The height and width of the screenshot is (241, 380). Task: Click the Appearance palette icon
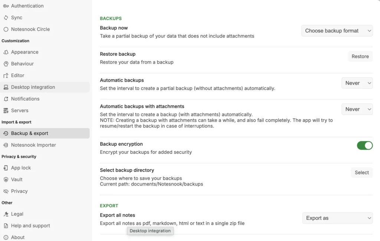coord(6,52)
